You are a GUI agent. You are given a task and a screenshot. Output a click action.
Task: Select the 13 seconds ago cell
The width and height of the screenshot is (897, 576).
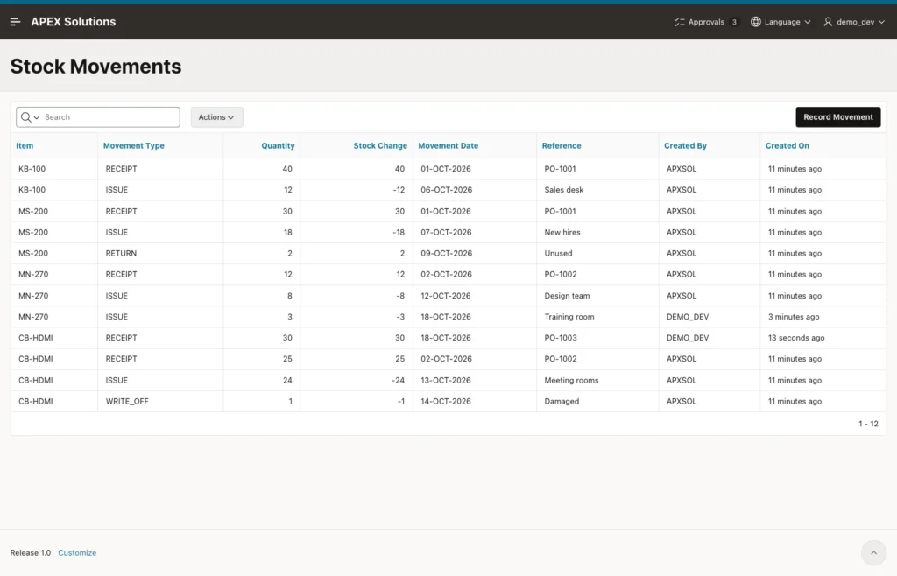pos(823,338)
